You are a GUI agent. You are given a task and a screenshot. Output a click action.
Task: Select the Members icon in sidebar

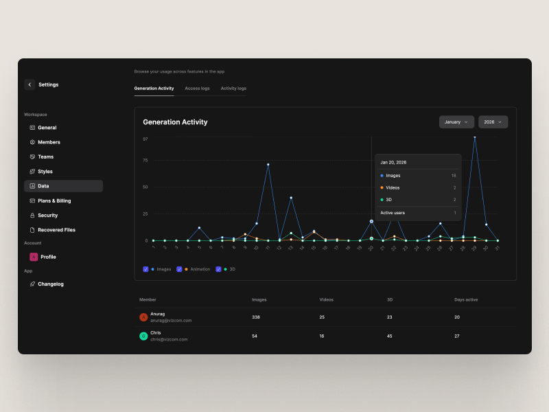click(x=32, y=142)
